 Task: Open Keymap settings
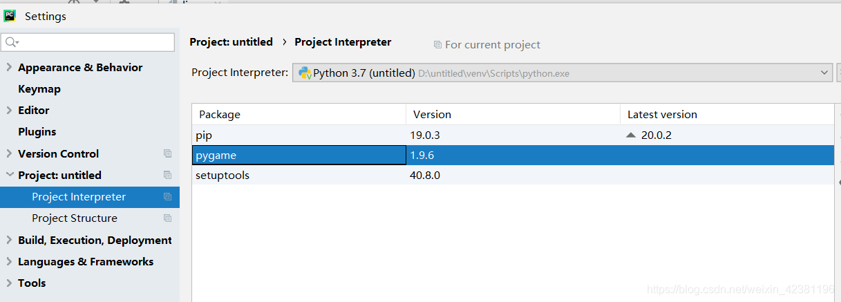[39, 88]
